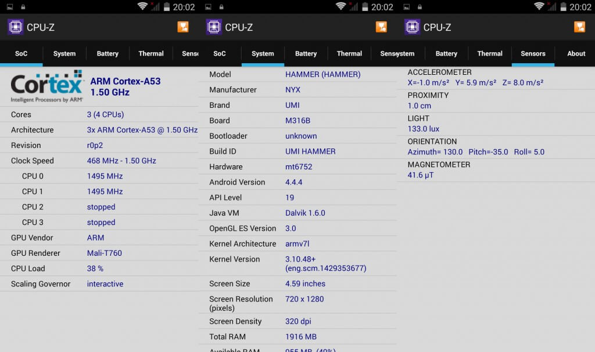595x352 pixels.
Task: Tap the Cores value '3 (4 CPUs)'
Action: click(x=106, y=114)
